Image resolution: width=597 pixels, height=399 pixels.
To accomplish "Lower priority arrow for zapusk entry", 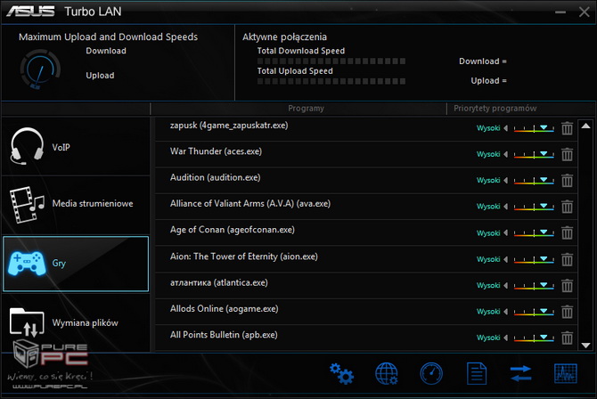I will (505, 128).
